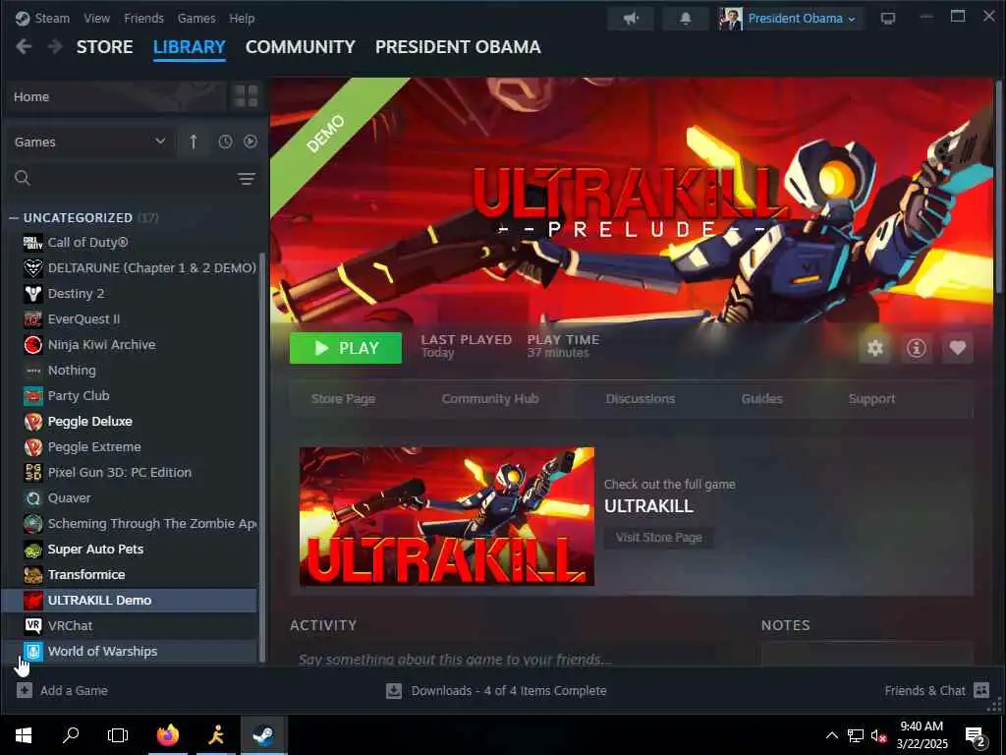This screenshot has height=755, width=1006.
Task: Open the Store Page link
Action: [343, 399]
